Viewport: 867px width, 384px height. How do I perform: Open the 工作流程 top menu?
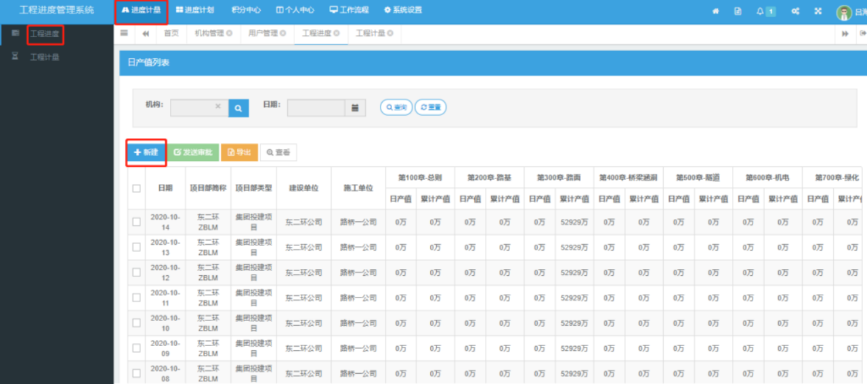(350, 10)
